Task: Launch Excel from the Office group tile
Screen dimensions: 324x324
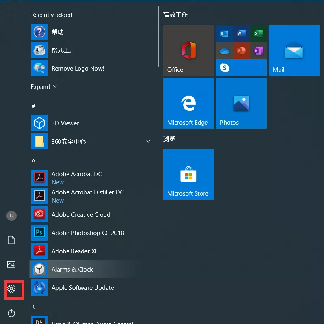Action: point(258,33)
